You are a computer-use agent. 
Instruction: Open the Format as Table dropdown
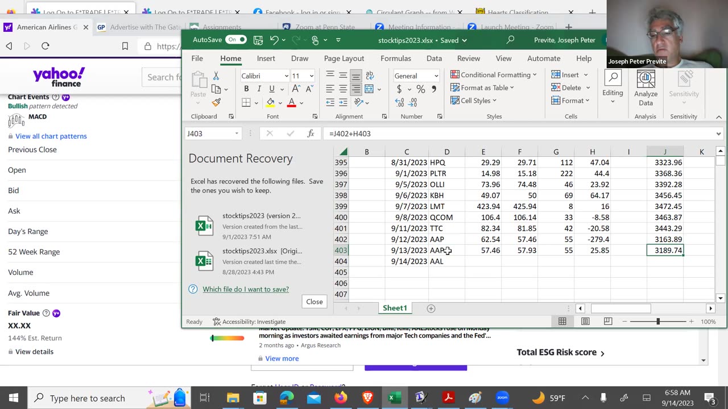point(482,87)
